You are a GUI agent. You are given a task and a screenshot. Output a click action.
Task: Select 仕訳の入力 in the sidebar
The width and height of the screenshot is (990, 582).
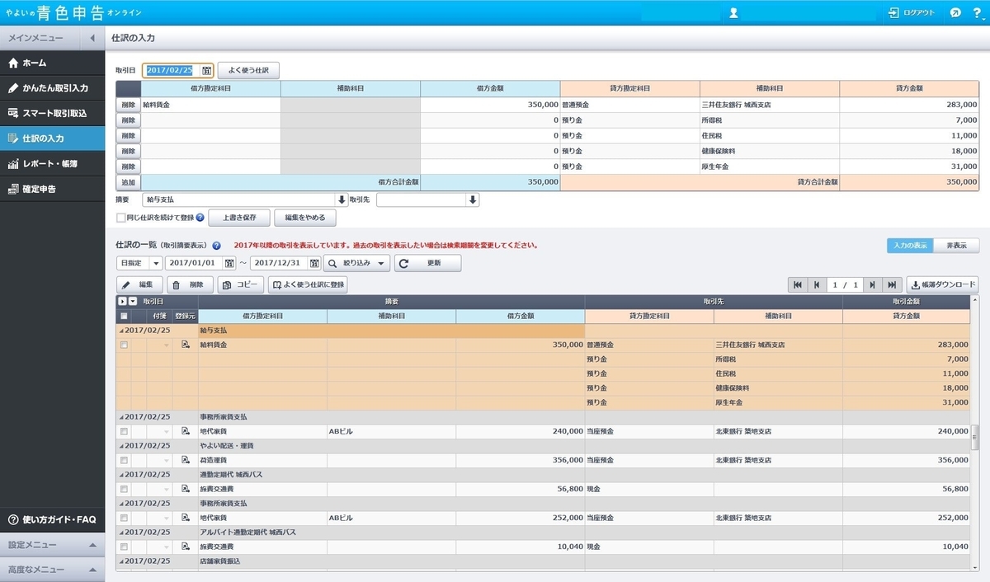click(52, 138)
